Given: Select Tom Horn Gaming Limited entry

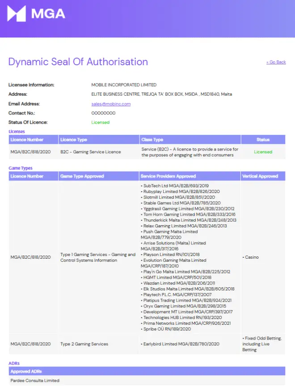Looking at the screenshot, I should point(188,214).
